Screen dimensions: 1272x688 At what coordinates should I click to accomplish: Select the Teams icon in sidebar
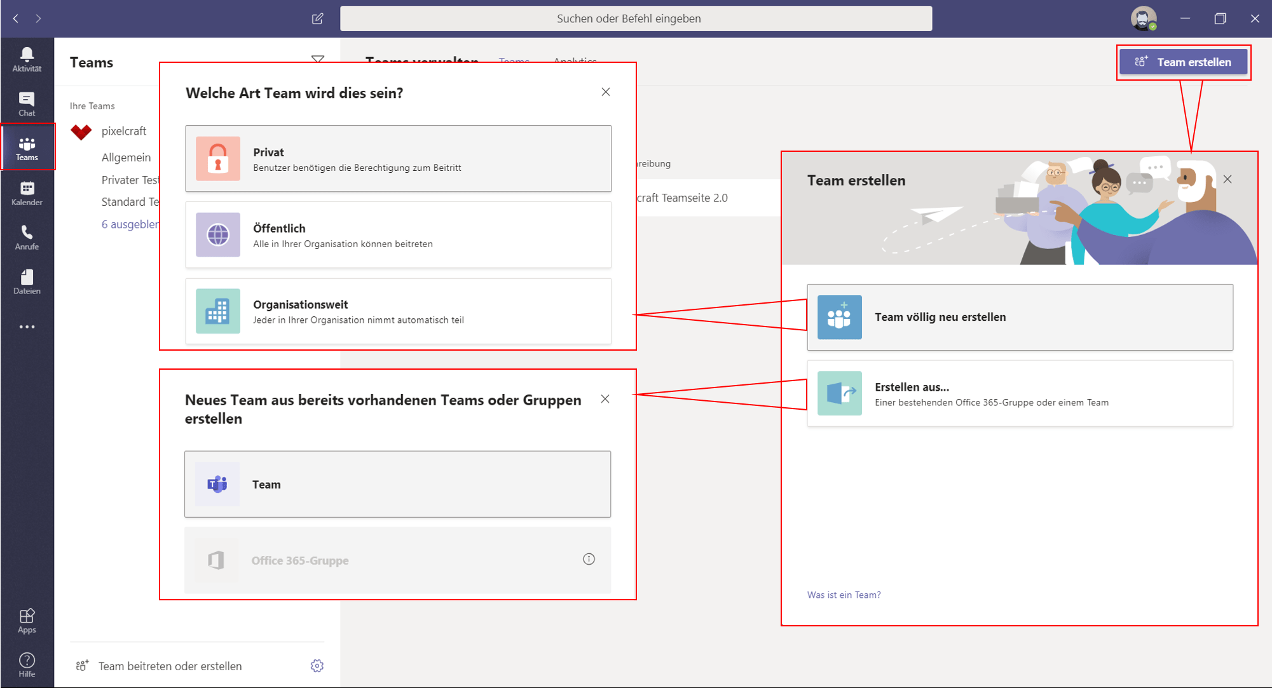pyautogui.click(x=27, y=149)
